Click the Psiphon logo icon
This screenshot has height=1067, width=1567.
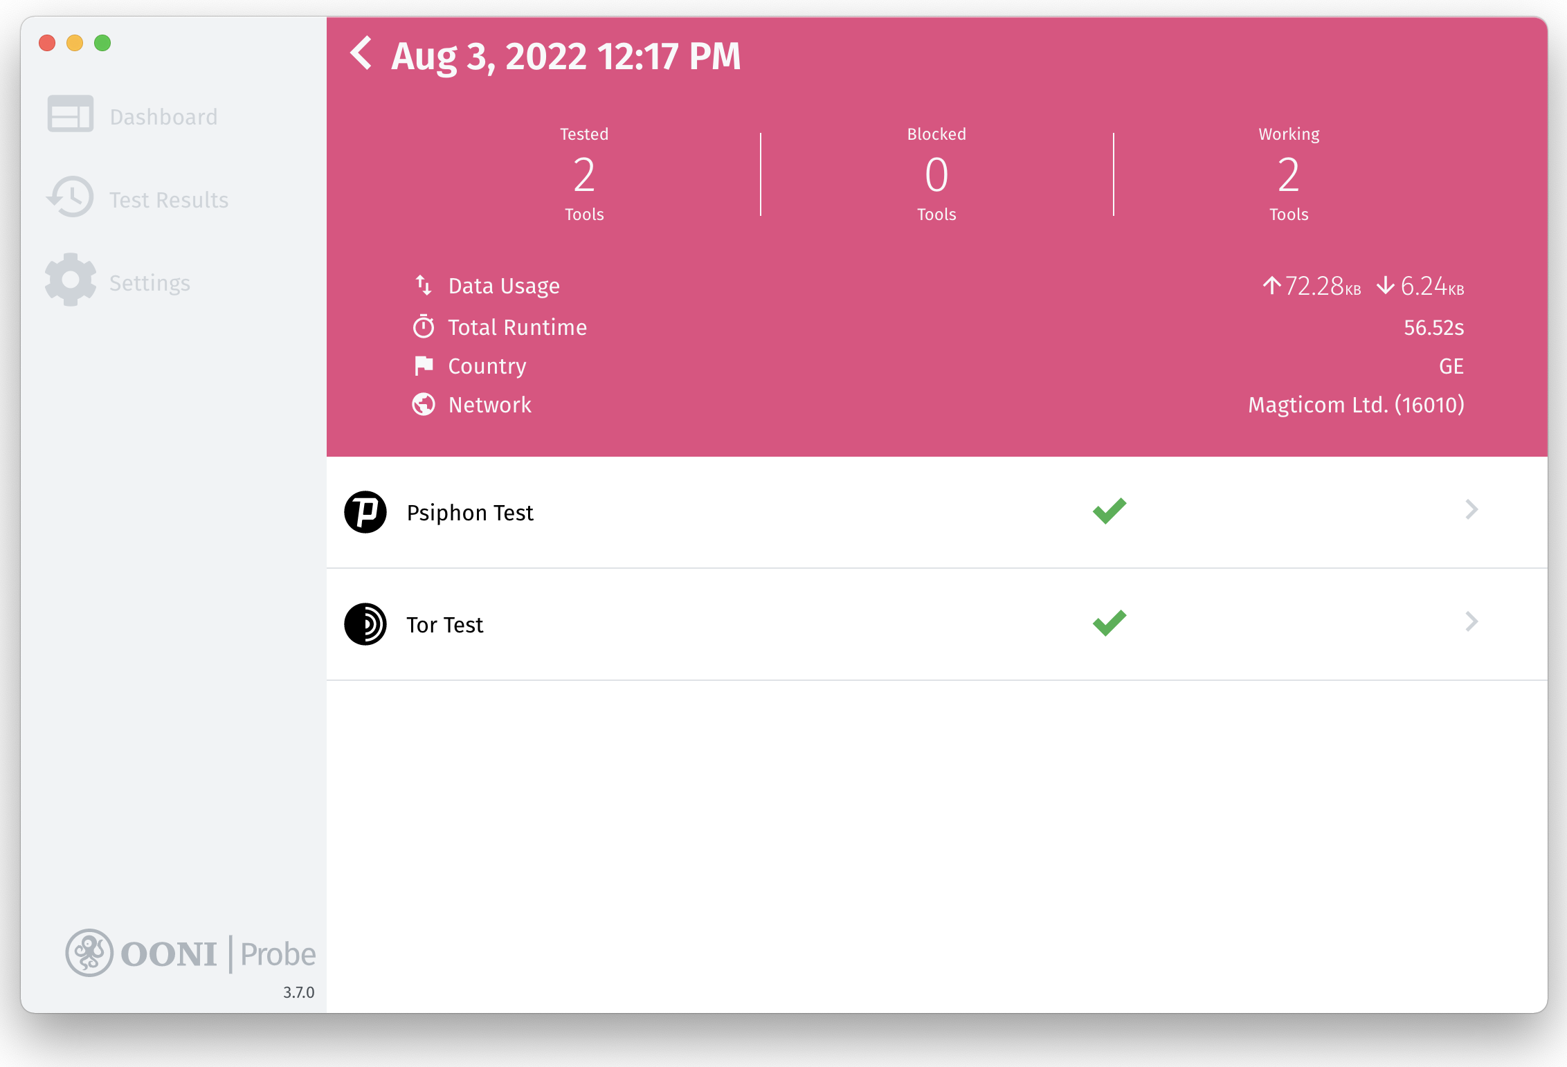click(x=365, y=512)
